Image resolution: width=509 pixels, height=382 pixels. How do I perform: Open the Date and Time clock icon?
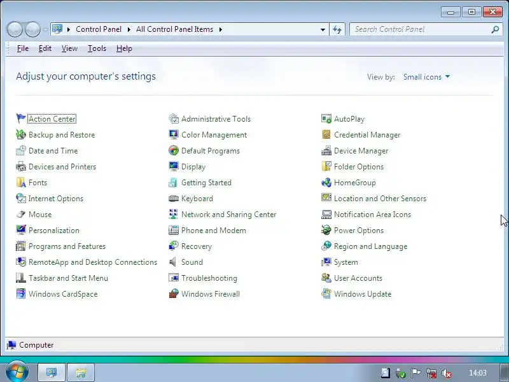pyautogui.click(x=21, y=151)
